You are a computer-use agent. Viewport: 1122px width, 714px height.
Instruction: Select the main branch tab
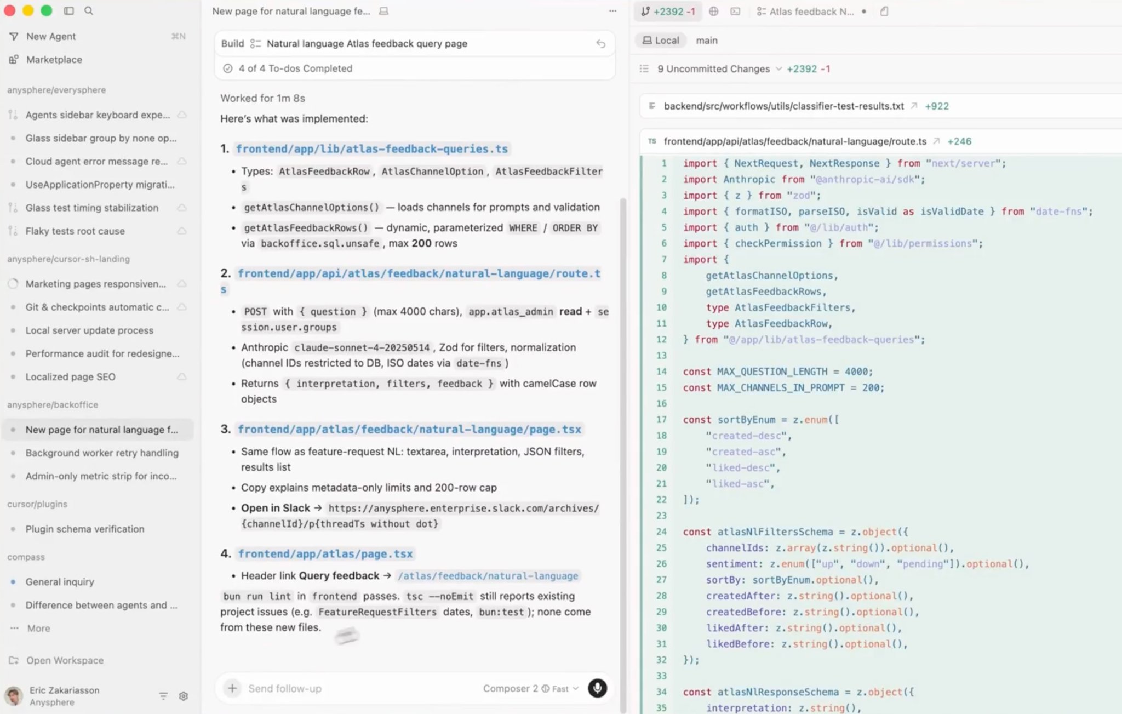point(706,40)
